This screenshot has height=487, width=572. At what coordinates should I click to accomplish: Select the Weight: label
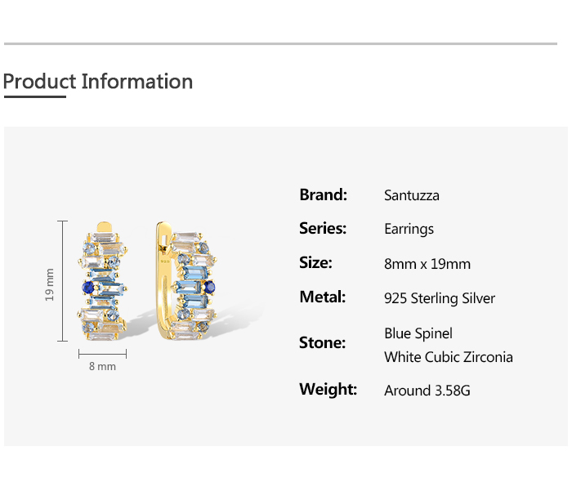click(x=328, y=389)
